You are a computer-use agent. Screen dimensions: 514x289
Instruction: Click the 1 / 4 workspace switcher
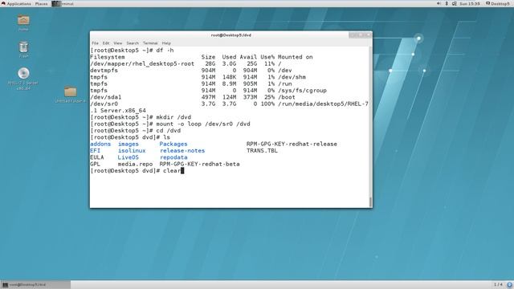point(498,284)
